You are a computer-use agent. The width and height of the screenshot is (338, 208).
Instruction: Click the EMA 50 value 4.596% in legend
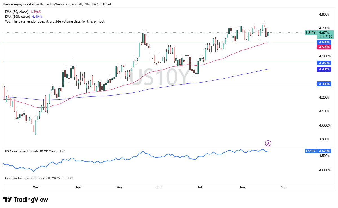click(35, 12)
